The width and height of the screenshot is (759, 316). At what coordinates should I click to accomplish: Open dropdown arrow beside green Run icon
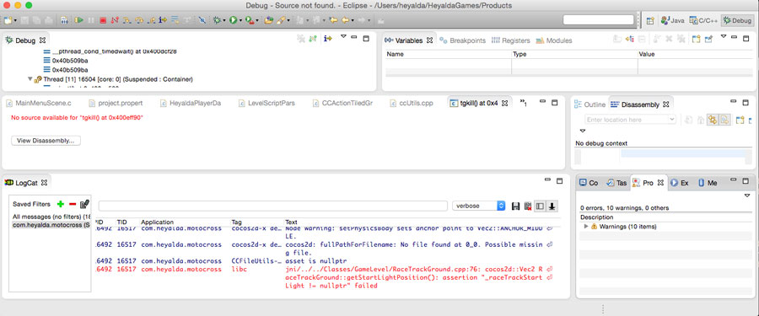[x=240, y=21]
